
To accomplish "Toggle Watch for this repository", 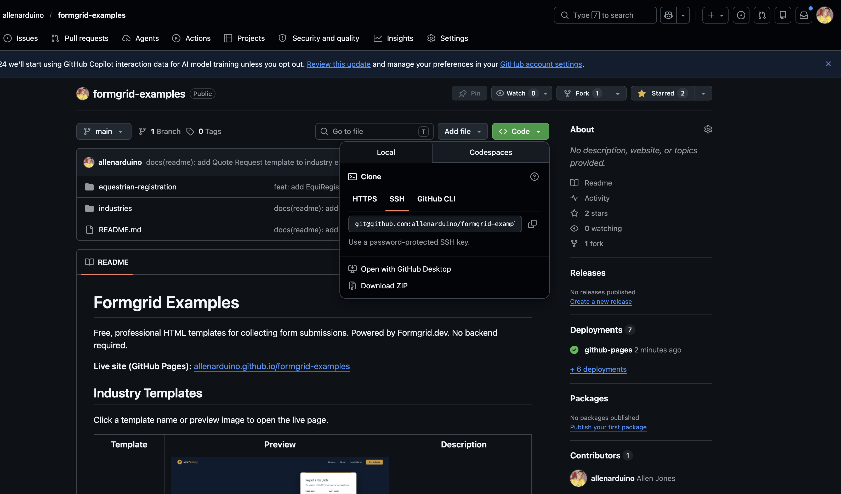I will (x=516, y=93).
